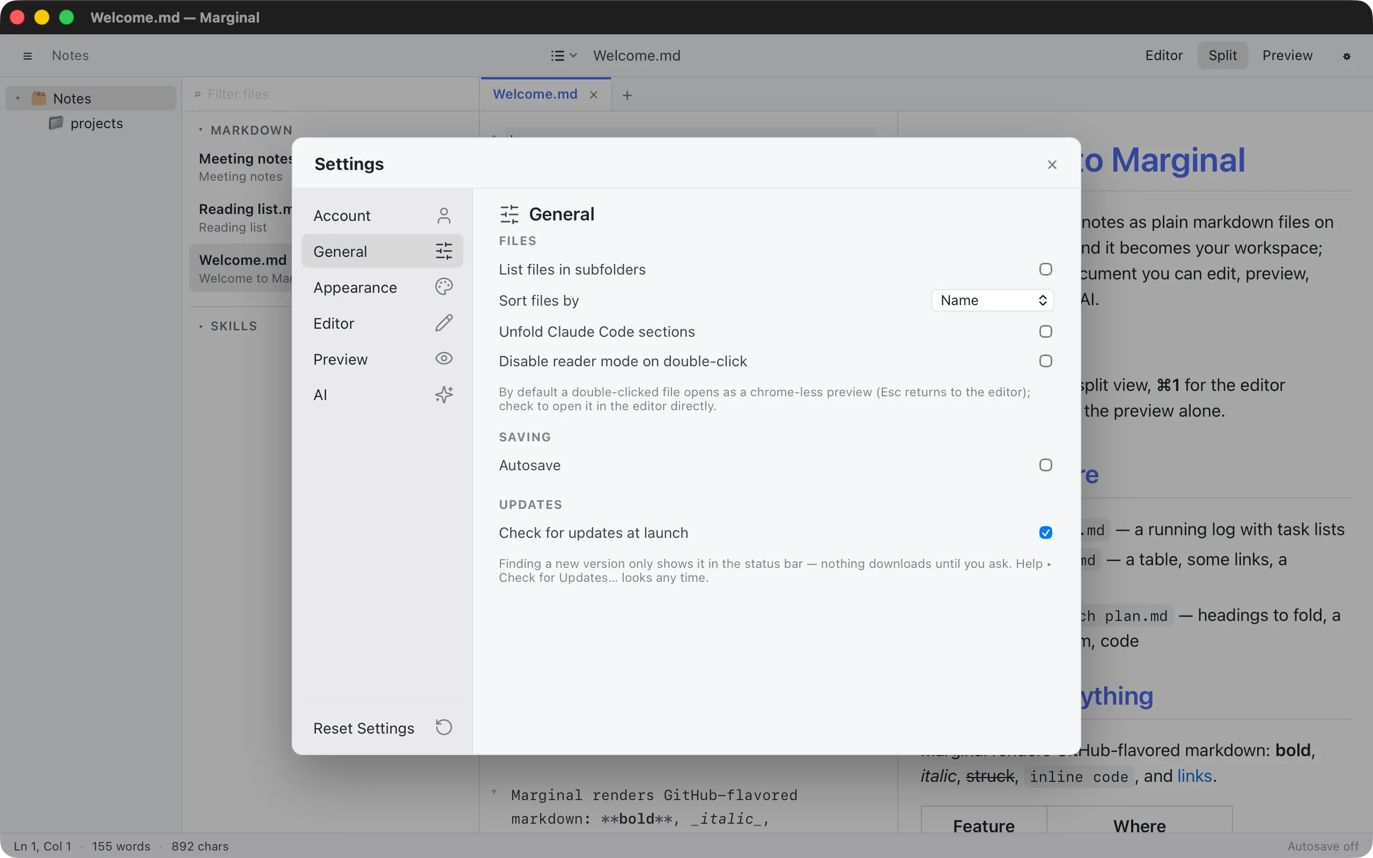Click the 892 chars status entry
1373x858 pixels.
click(x=200, y=846)
